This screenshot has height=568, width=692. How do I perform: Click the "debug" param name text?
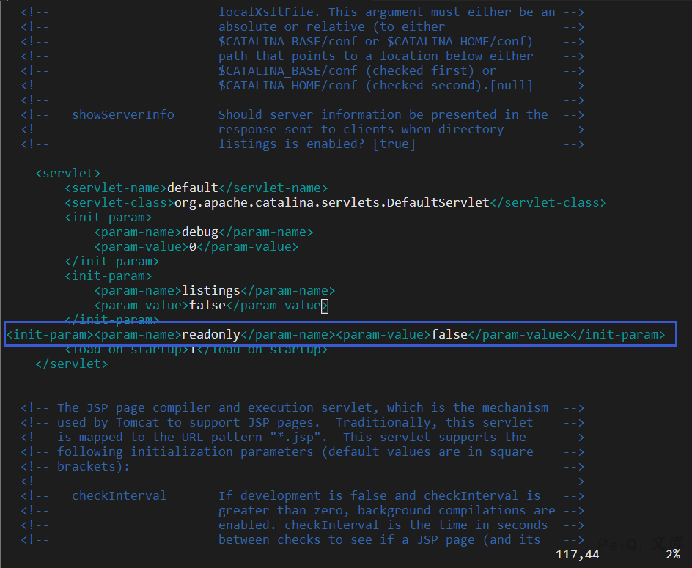(x=199, y=232)
